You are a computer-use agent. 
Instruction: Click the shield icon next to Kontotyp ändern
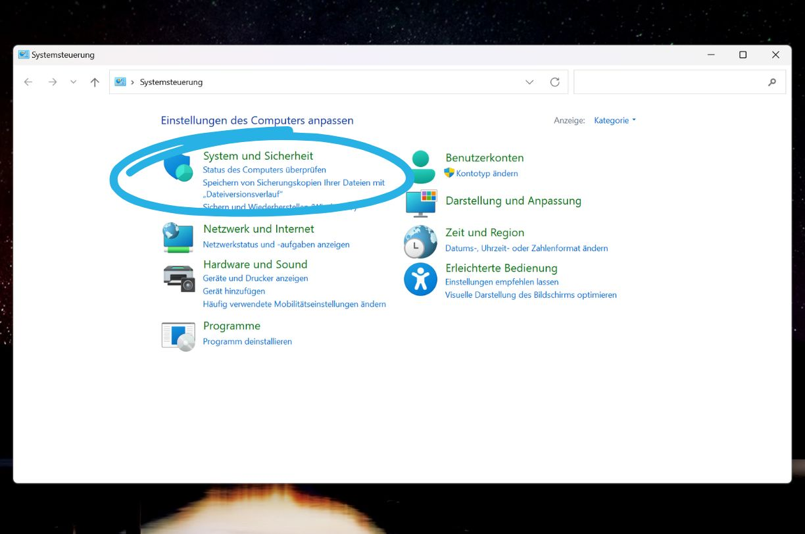pos(449,173)
